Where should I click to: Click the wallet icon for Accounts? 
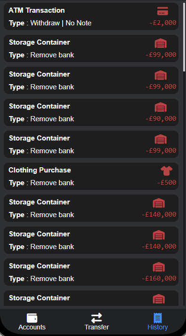pyautogui.click(x=32, y=318)
